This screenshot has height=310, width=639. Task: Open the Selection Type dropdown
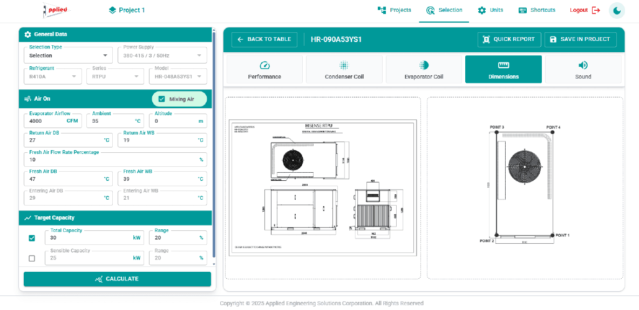point(69,55)
